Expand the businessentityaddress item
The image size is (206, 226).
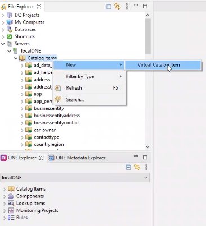[22, 116]
